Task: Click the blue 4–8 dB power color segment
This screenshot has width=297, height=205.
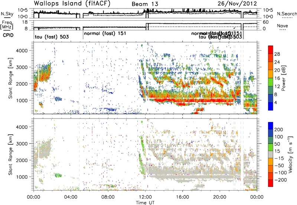Action: coord(271,98)
